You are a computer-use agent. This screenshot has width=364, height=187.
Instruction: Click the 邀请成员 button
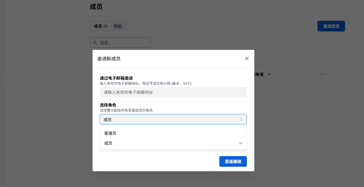331,26
